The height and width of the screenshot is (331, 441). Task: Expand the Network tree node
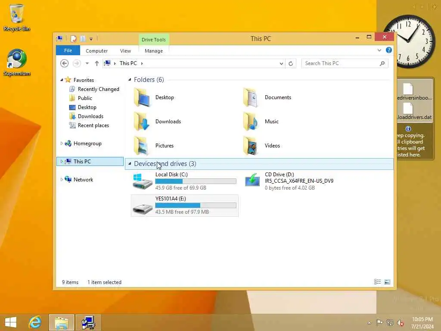click(62, 179)
